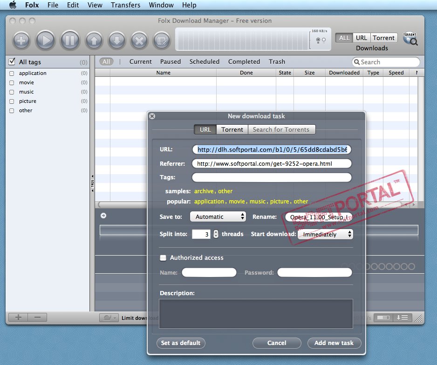Collapse the TAGS side panel handle
This screenshot has width=437, height=365.
pos(92,183)
